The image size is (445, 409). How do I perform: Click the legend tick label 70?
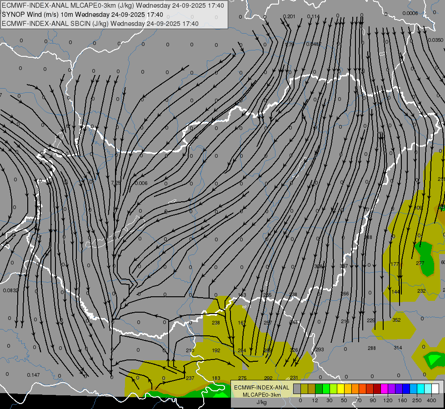pyautogui.click(x=359, y=400)
